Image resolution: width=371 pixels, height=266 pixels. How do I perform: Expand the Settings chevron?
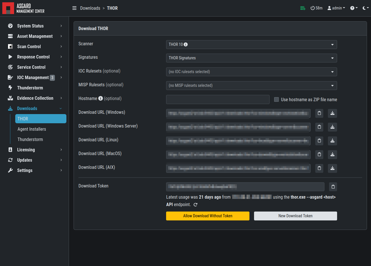click(x=61, y=170)
